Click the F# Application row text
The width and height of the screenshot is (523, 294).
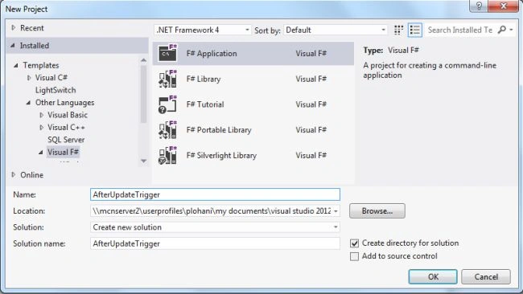tap(212, 53)
